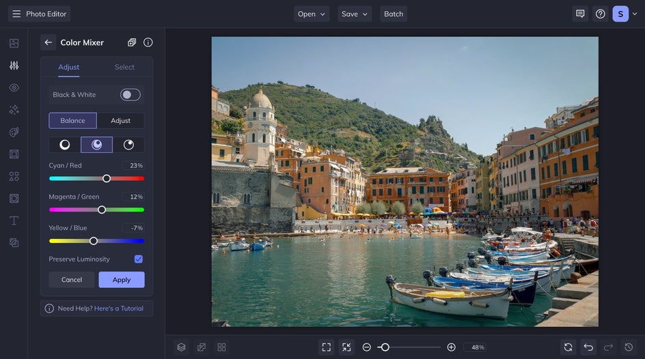Click the zoom in plus icon

tap(451, 347)
